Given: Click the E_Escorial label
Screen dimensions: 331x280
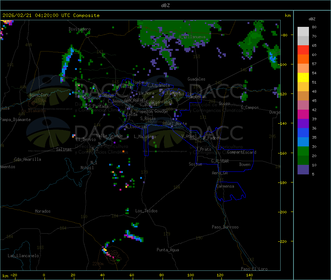Looking at the screenshot, I should pos(136,127).
